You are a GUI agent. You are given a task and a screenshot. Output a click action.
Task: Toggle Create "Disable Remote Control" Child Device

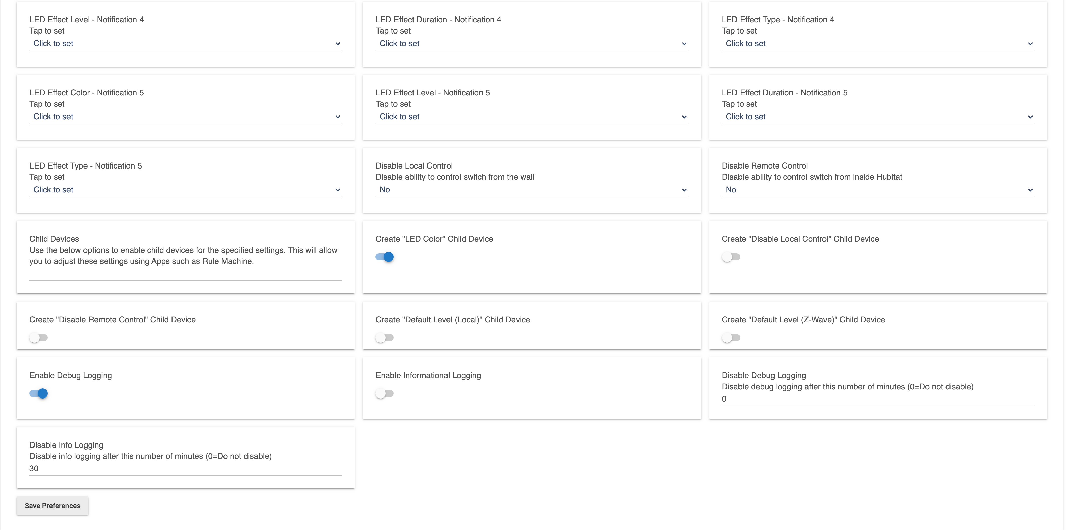(39, 338)
